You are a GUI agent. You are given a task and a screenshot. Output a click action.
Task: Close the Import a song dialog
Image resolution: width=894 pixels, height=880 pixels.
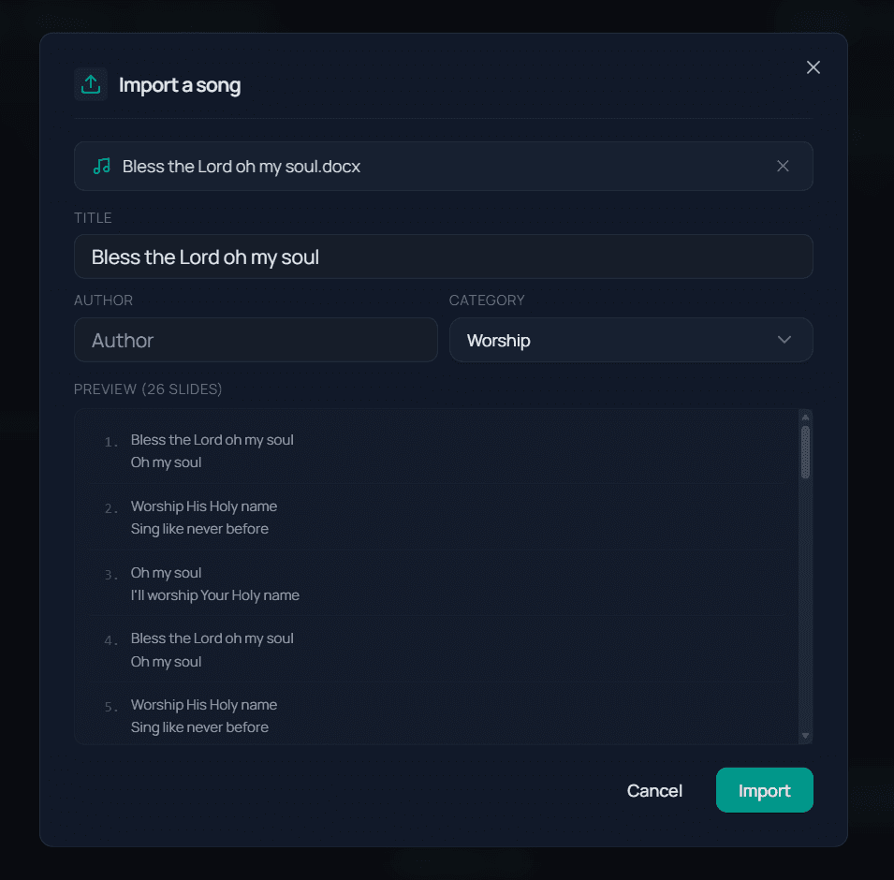[x=813, y=66]
